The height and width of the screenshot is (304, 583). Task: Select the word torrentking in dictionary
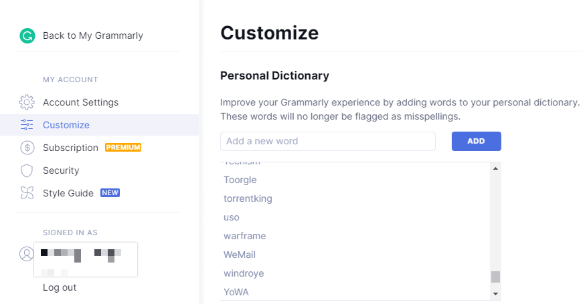click(x=248, y=198)
